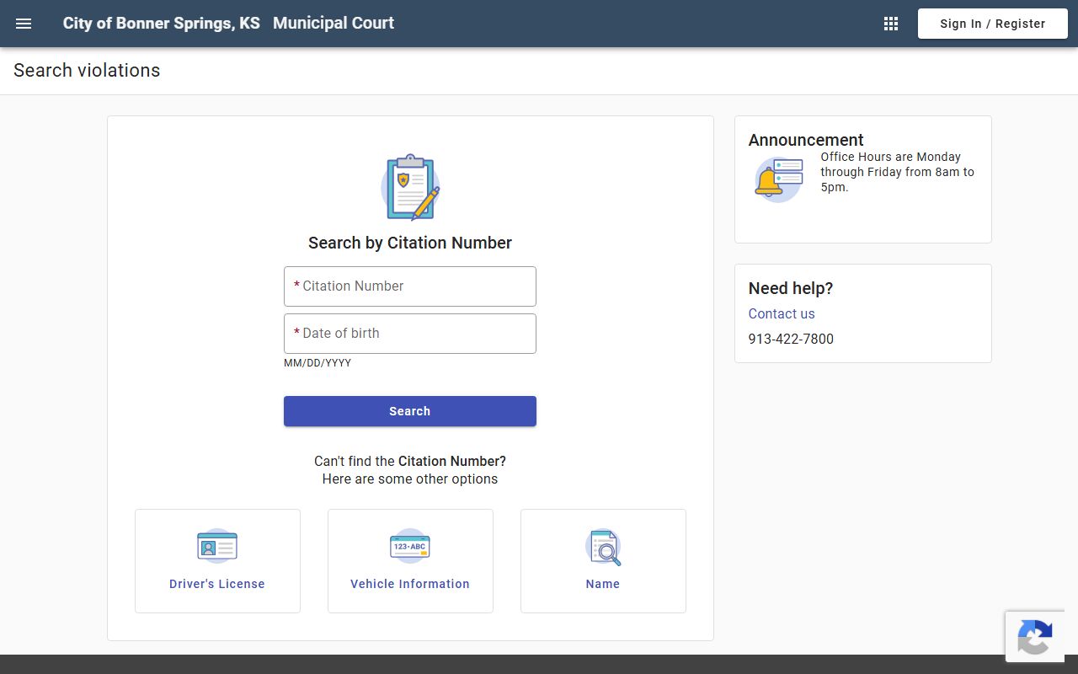Click the Need help? heading
1078x674 pixels.
tap(791, 288)
